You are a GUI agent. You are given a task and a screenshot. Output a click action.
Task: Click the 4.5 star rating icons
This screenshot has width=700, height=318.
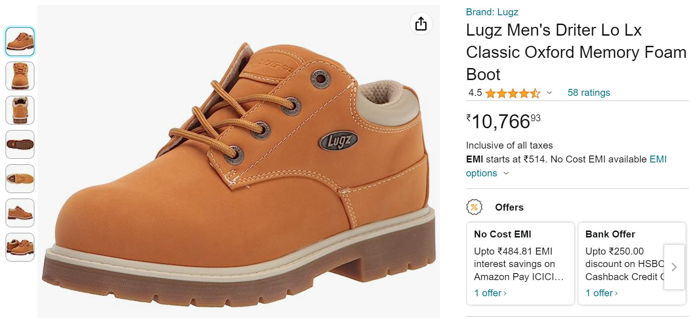point(513,93)
